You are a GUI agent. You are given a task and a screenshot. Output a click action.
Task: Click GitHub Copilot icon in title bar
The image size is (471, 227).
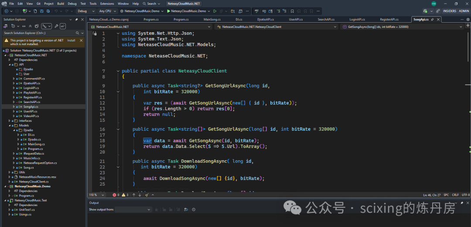click(425, 11)
